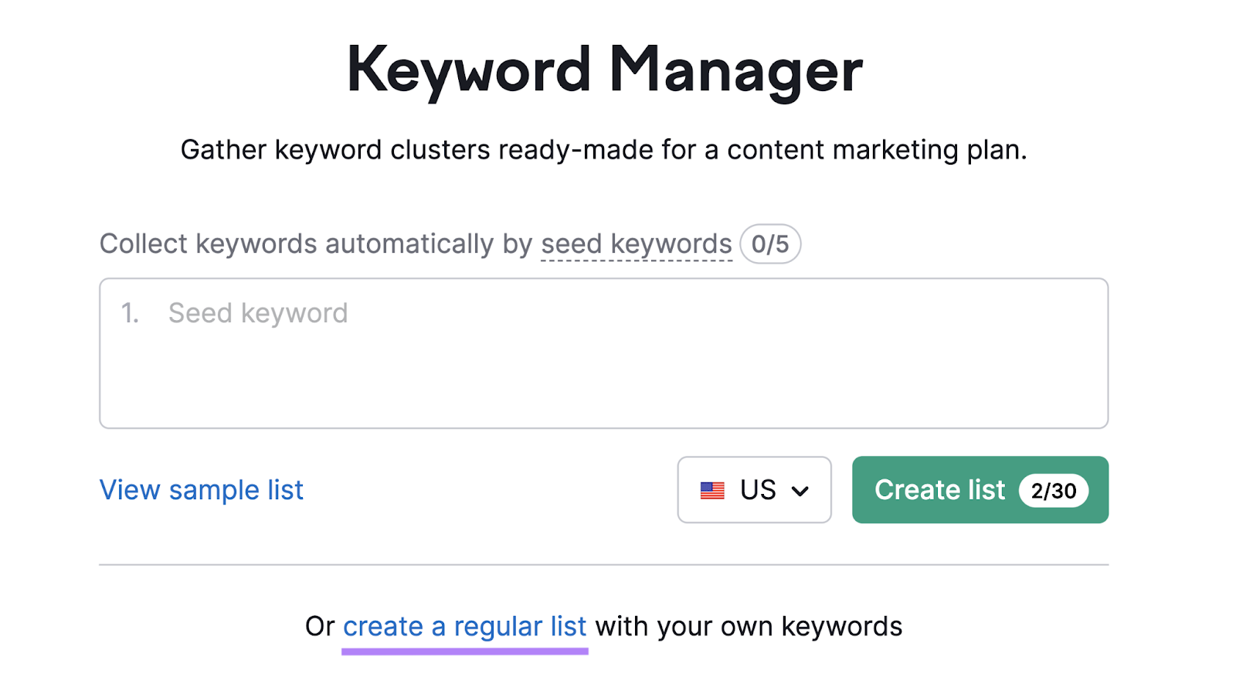
Task: Click the 2/30 list limit badge
Action: (1054, 490)
